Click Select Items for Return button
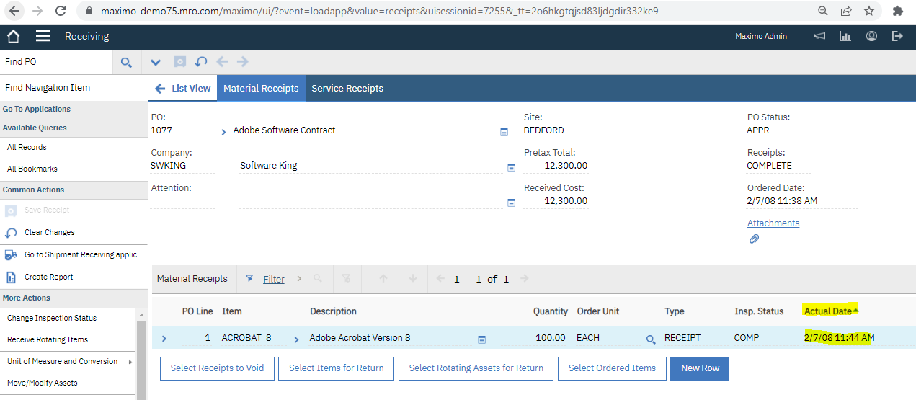This screenshot has height=400, width=916. pos(337,368)
